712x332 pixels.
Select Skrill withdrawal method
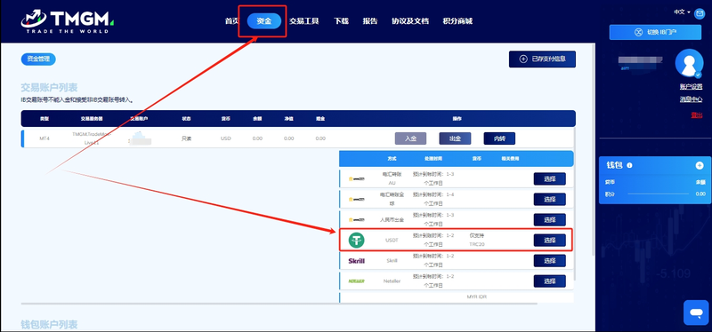point(549,260)
